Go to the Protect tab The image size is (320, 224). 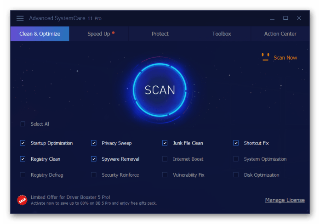(x=160, y=34)
